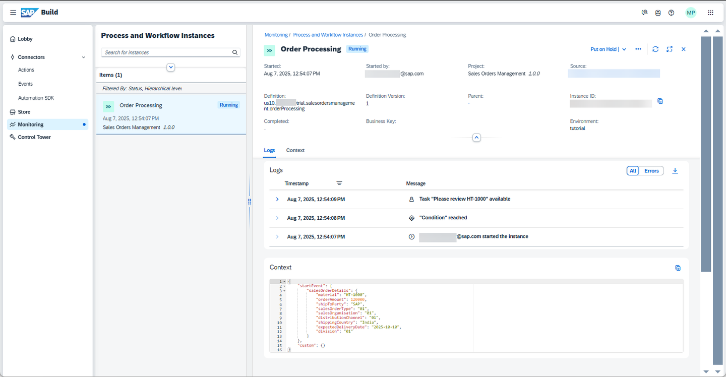Screen dimensions: 726x377
Task: Download the logs
Action: pyautogui.click(x=675, y=171)
